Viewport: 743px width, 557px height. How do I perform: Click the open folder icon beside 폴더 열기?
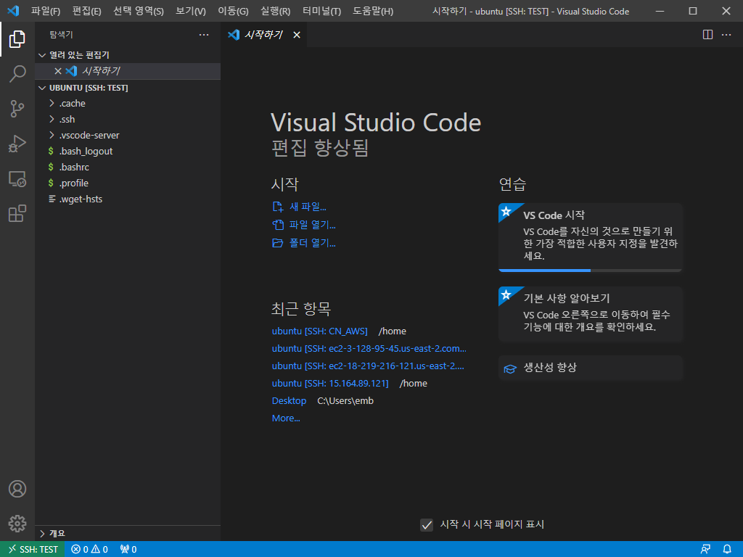[278, 243]
